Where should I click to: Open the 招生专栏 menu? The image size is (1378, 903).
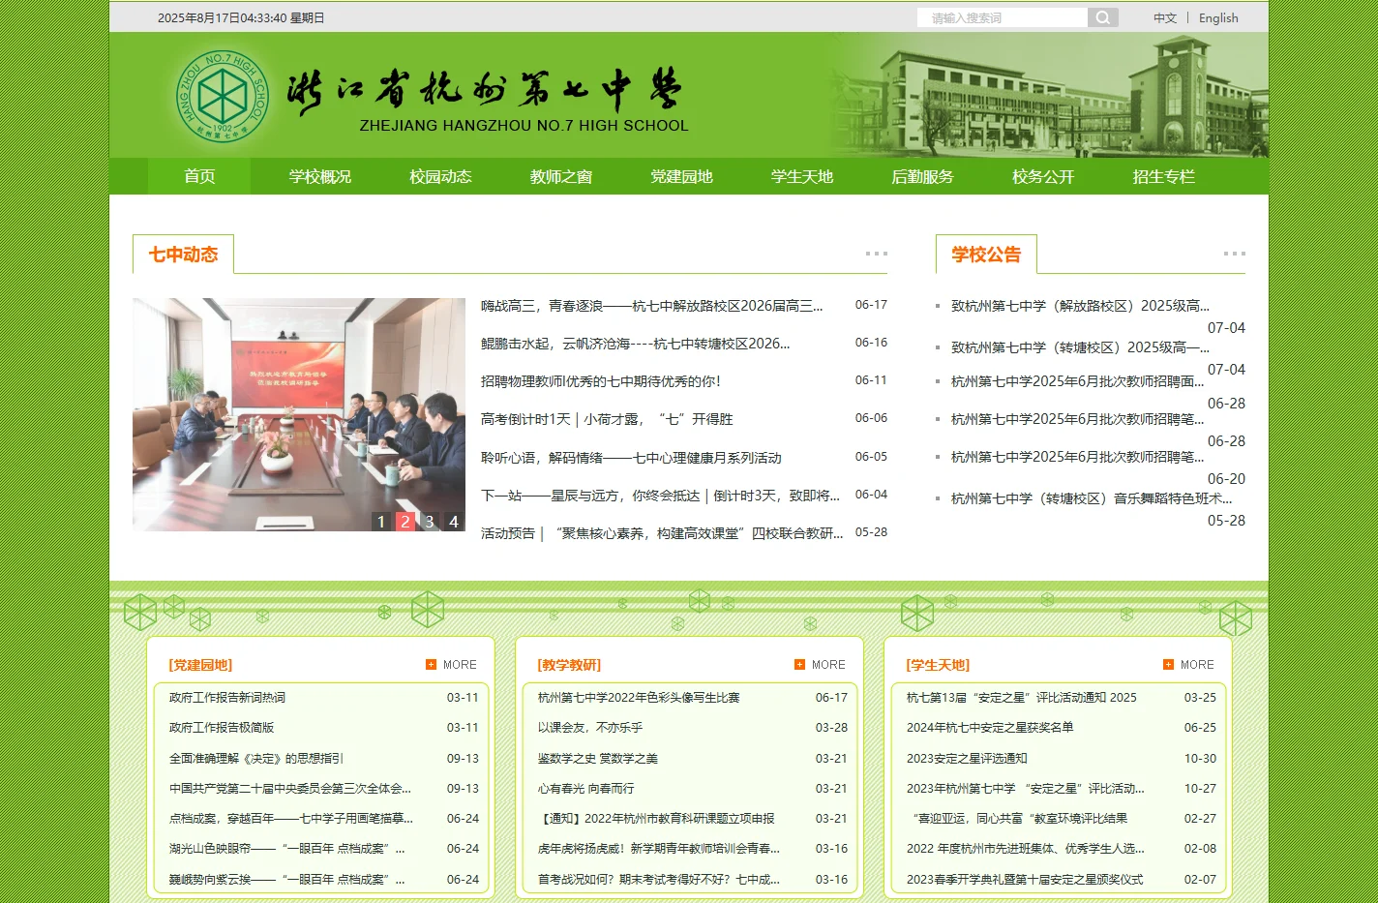coord(1163,176)
